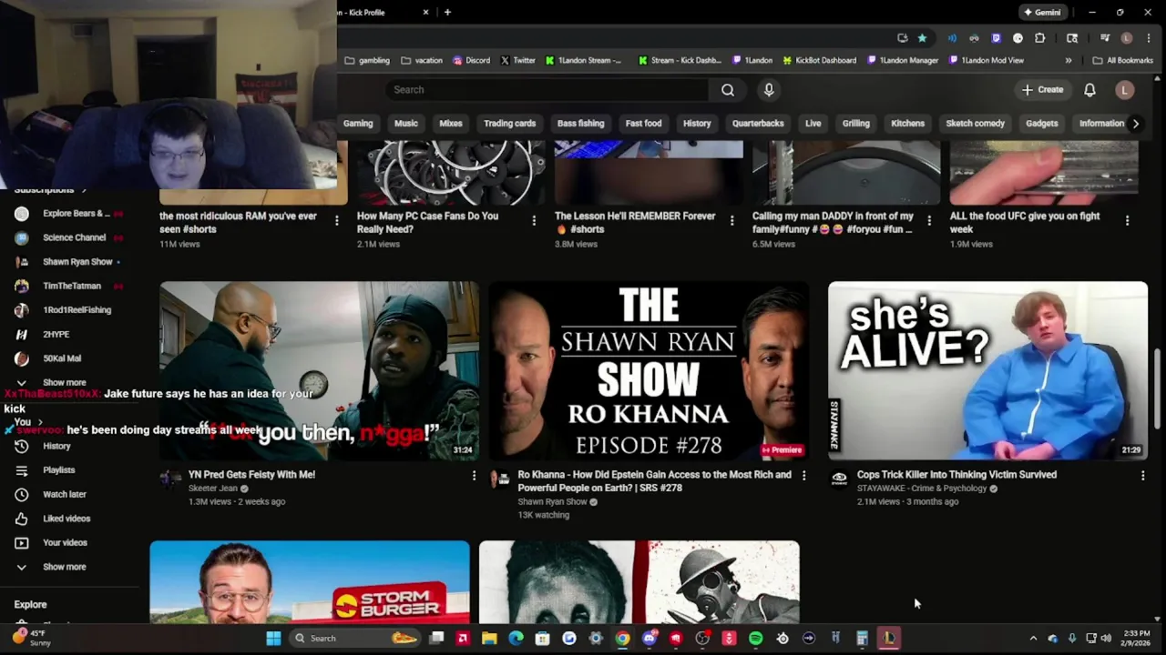Image resolution: width=1166 pixels, height=655 pixels.
Task: Open the Your videos icon in sidebar
Action: pyautogui.click(x=22, y=542)
